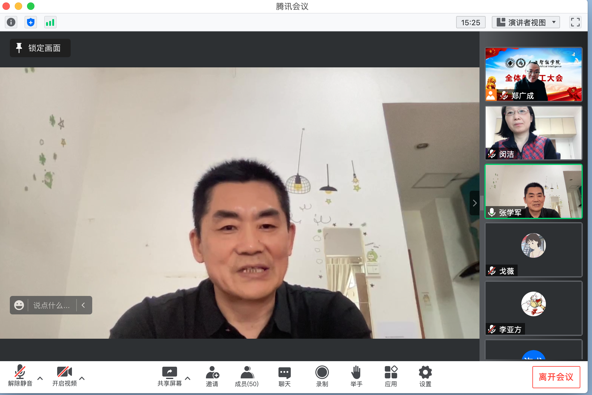Click the blue security shield icon
The width and height of the screenshot is (592, 395).
coord(30,22)
